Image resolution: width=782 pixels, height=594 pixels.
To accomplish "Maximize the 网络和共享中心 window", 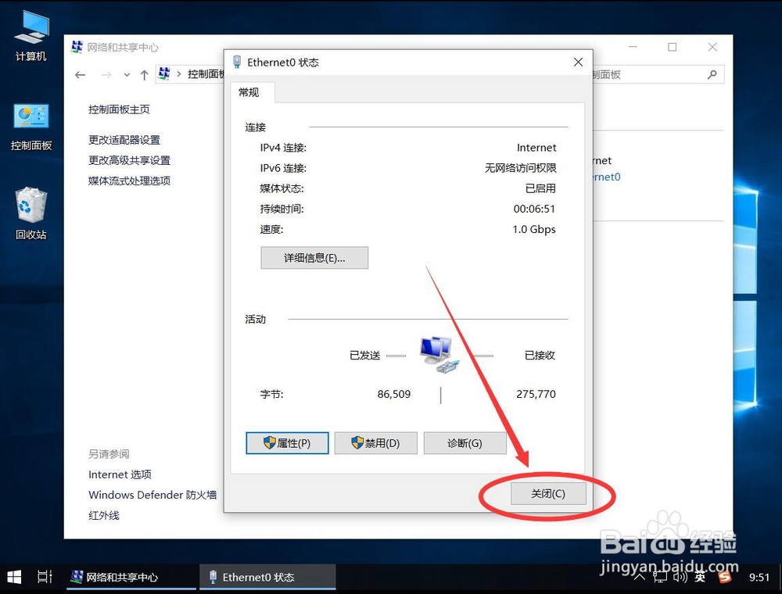I will tap(673, 47).
